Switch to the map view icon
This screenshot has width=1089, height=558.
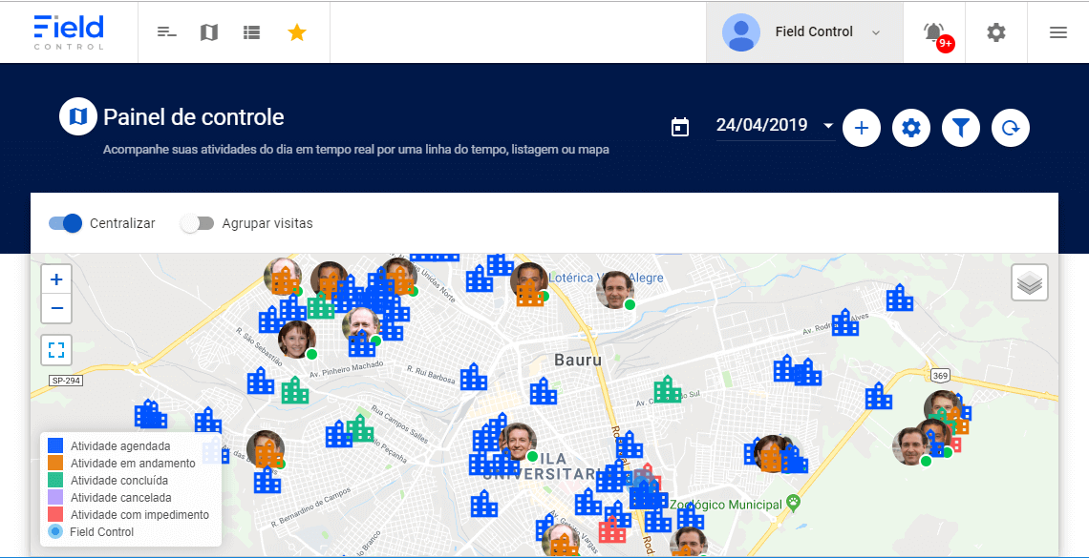coord(209,31)
